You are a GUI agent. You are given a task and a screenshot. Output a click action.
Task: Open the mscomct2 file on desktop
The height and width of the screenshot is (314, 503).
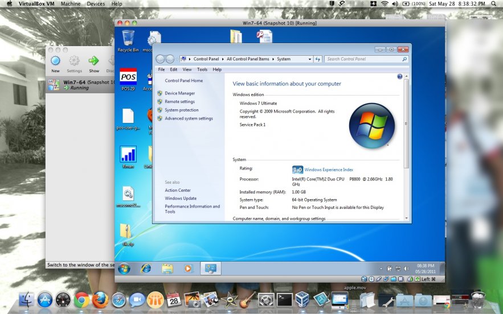(x=128, y=196)
